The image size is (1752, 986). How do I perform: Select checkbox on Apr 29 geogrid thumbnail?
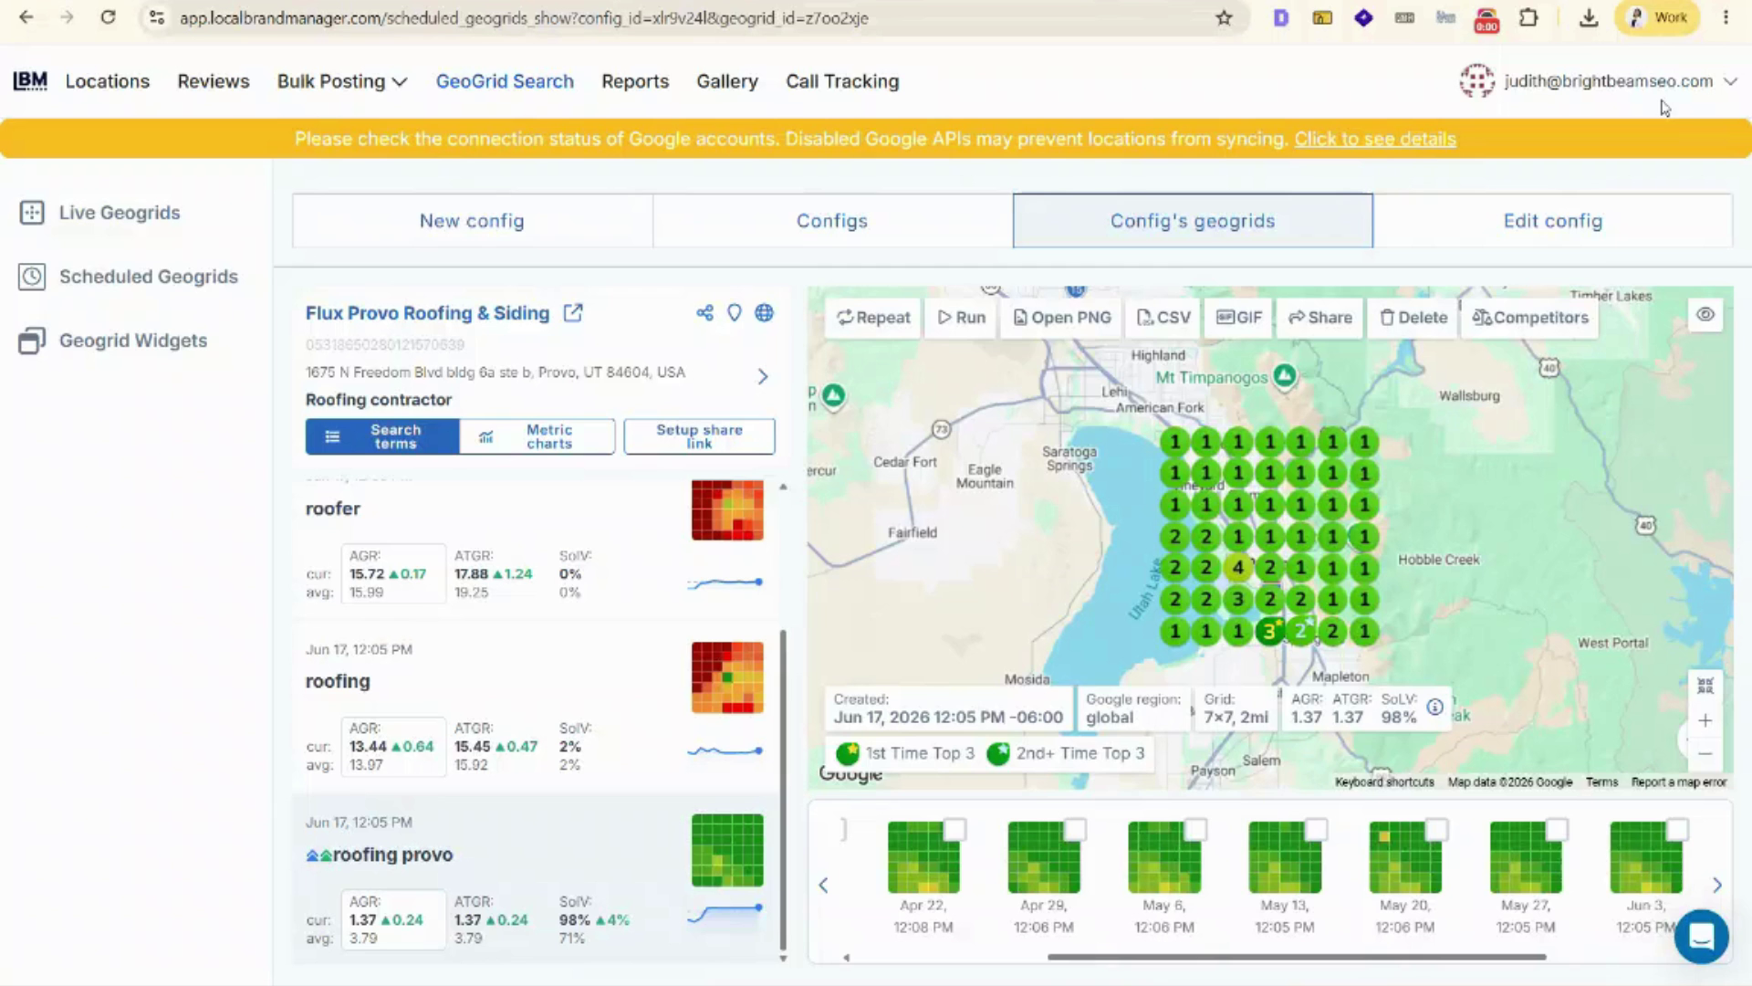1075,829
